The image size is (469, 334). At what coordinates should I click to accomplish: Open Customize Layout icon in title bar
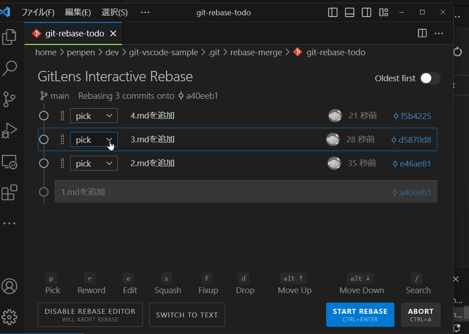click(x=384, y=12)
